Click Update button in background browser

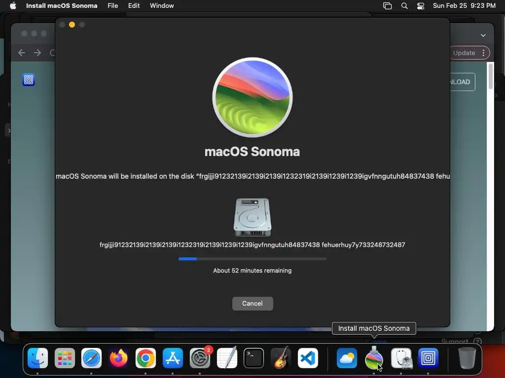click(x=464, y=53)
